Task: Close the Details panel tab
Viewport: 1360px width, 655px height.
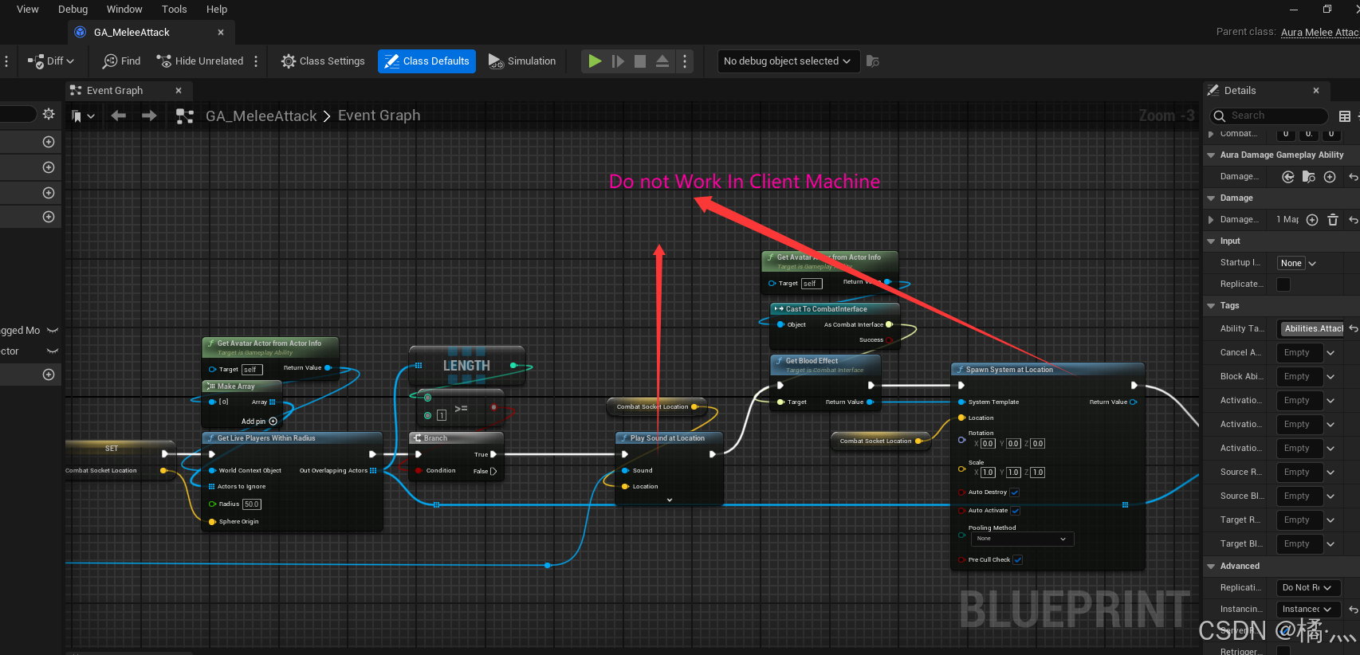Action: 1316,91
